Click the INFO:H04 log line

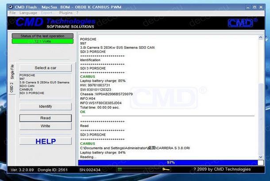click(88, 98)
